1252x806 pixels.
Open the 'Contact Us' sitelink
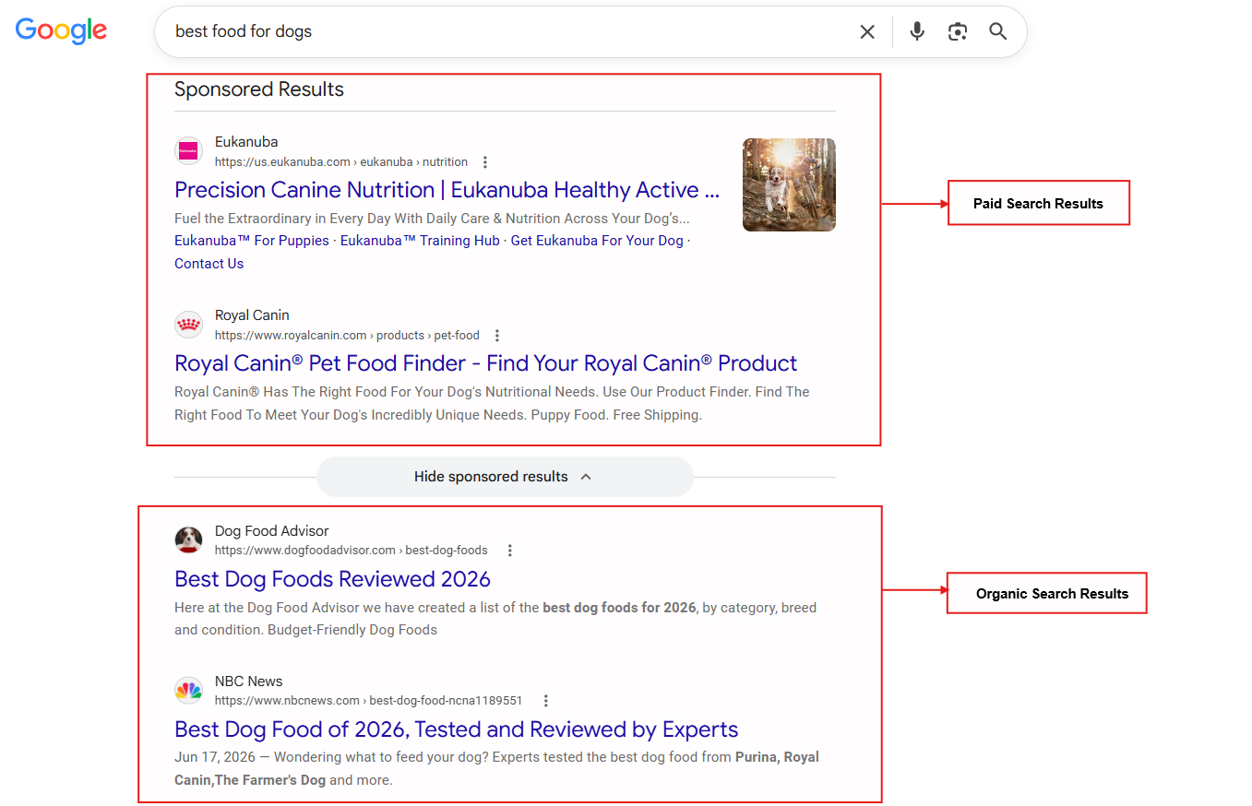point(209,264)
